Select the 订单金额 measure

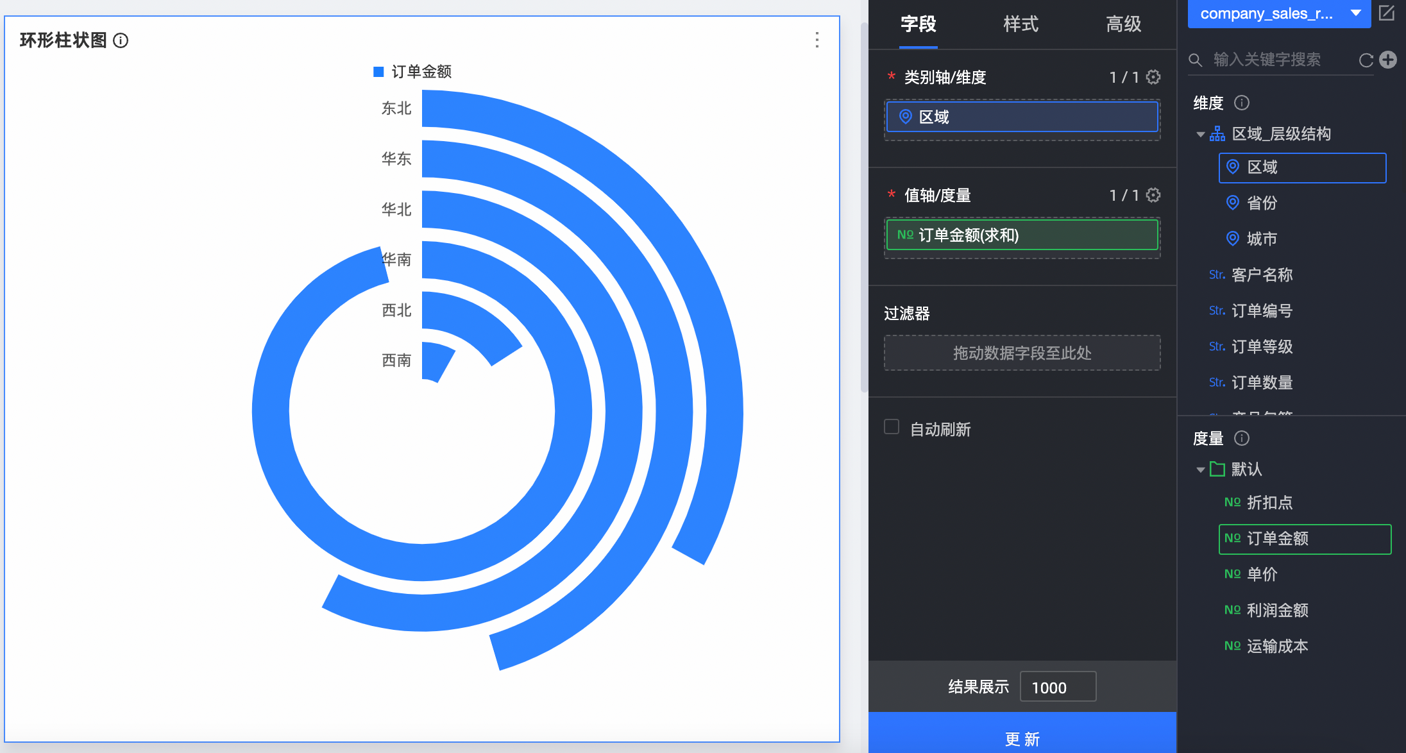point(1305,539)
